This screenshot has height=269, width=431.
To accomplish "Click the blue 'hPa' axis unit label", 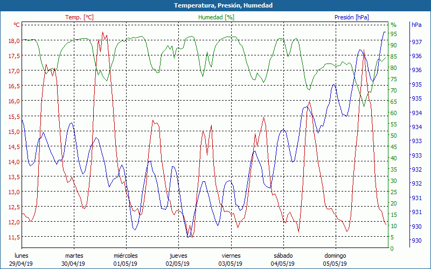I will 416,25.
